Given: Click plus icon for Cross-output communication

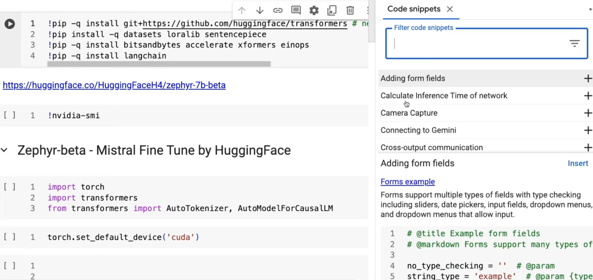Looking at the screenshot, I should pyautogui.click(x=588, y=147).
